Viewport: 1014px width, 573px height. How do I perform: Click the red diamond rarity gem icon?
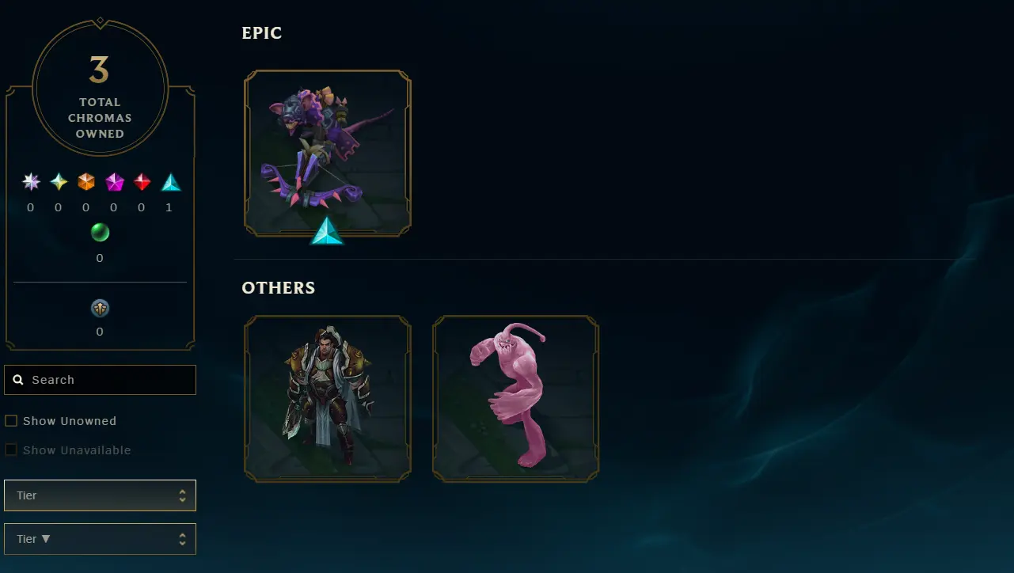[x=142, y=182]
